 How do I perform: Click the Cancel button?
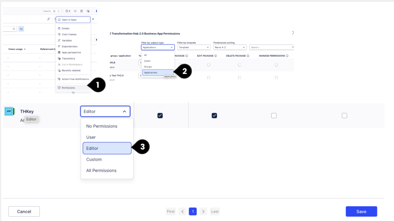24,212
